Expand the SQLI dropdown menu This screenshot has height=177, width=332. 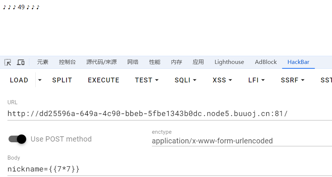click(x=185, y=80)
